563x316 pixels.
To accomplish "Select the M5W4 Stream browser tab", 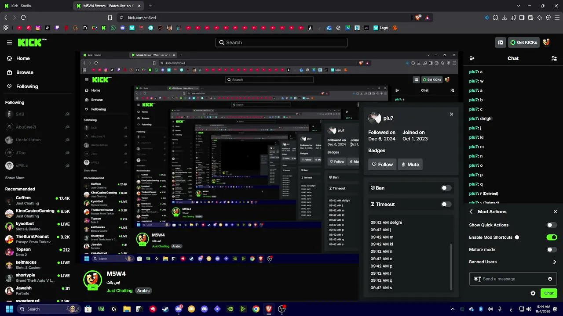I will (109, 6).
